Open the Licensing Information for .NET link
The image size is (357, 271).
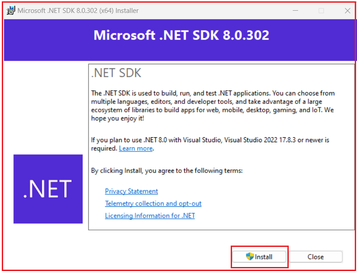click(x=150, y=216)
